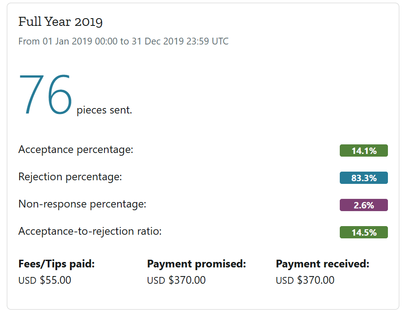Click the green 14.5% ratio badge

363,232
